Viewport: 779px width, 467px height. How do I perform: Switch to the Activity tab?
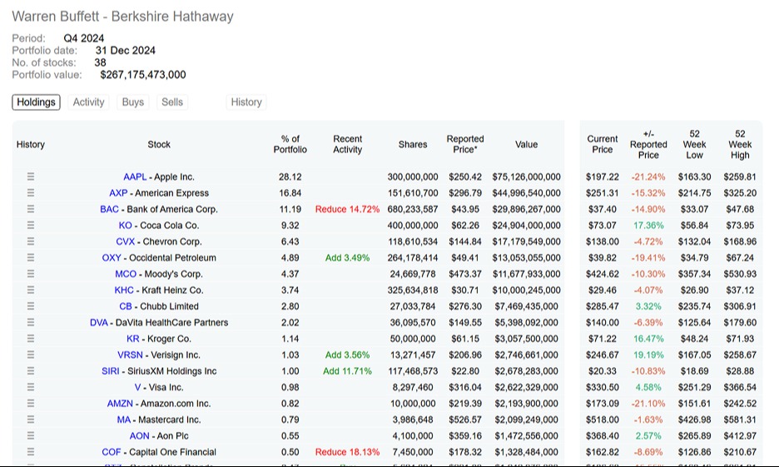88,102
